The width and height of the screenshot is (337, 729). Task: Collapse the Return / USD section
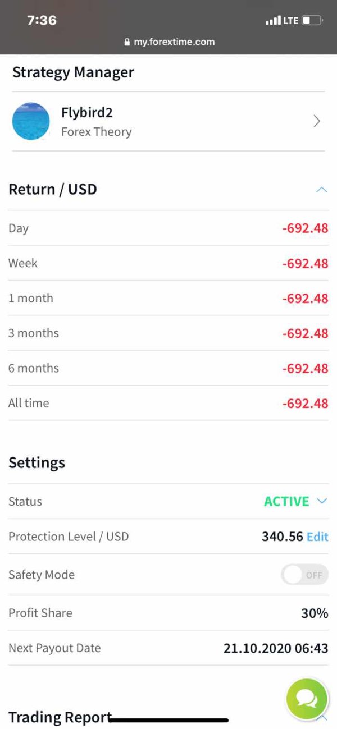coord(321,190)
